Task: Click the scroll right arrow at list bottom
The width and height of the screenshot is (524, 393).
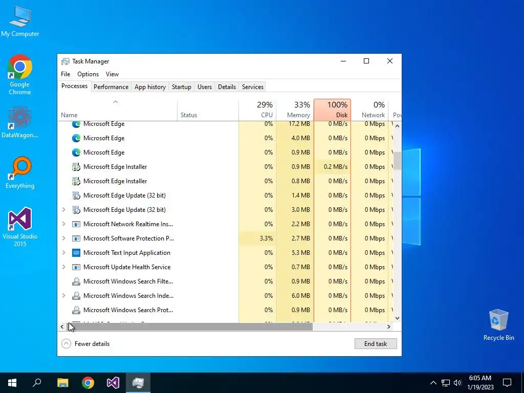Action: (389, 327)
